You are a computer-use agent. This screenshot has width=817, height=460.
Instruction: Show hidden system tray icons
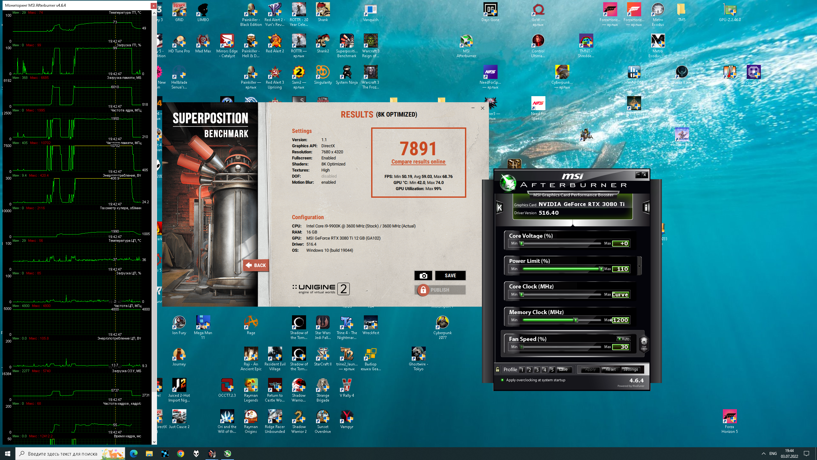[x=763, y=454]
